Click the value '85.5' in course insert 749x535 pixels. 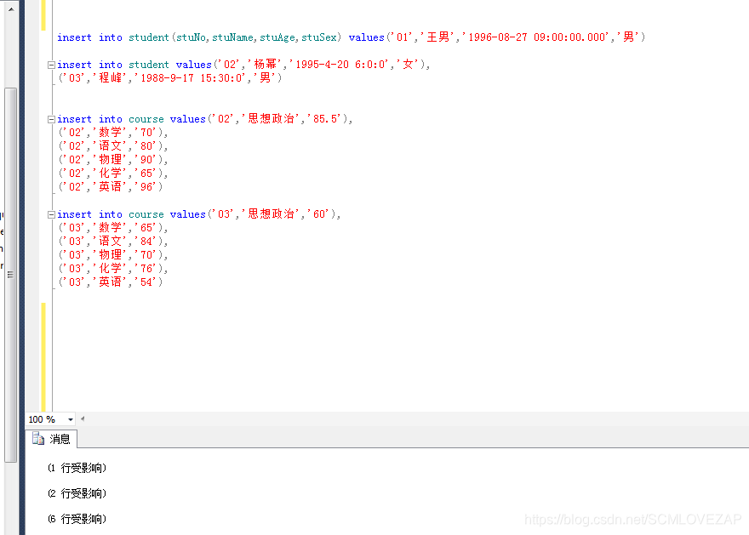tap(325, 119)
